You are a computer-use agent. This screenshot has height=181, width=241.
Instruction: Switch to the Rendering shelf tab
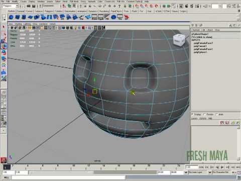click(x=104, y=11)
